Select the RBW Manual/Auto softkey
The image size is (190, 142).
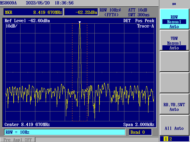pos(174,19)
